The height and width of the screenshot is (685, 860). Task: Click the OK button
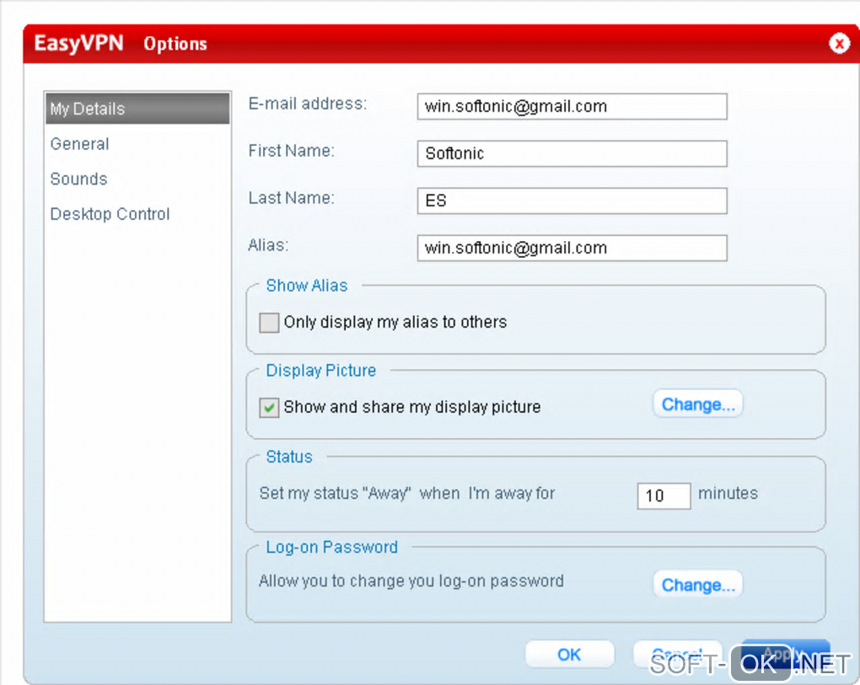tap(569, 655)
